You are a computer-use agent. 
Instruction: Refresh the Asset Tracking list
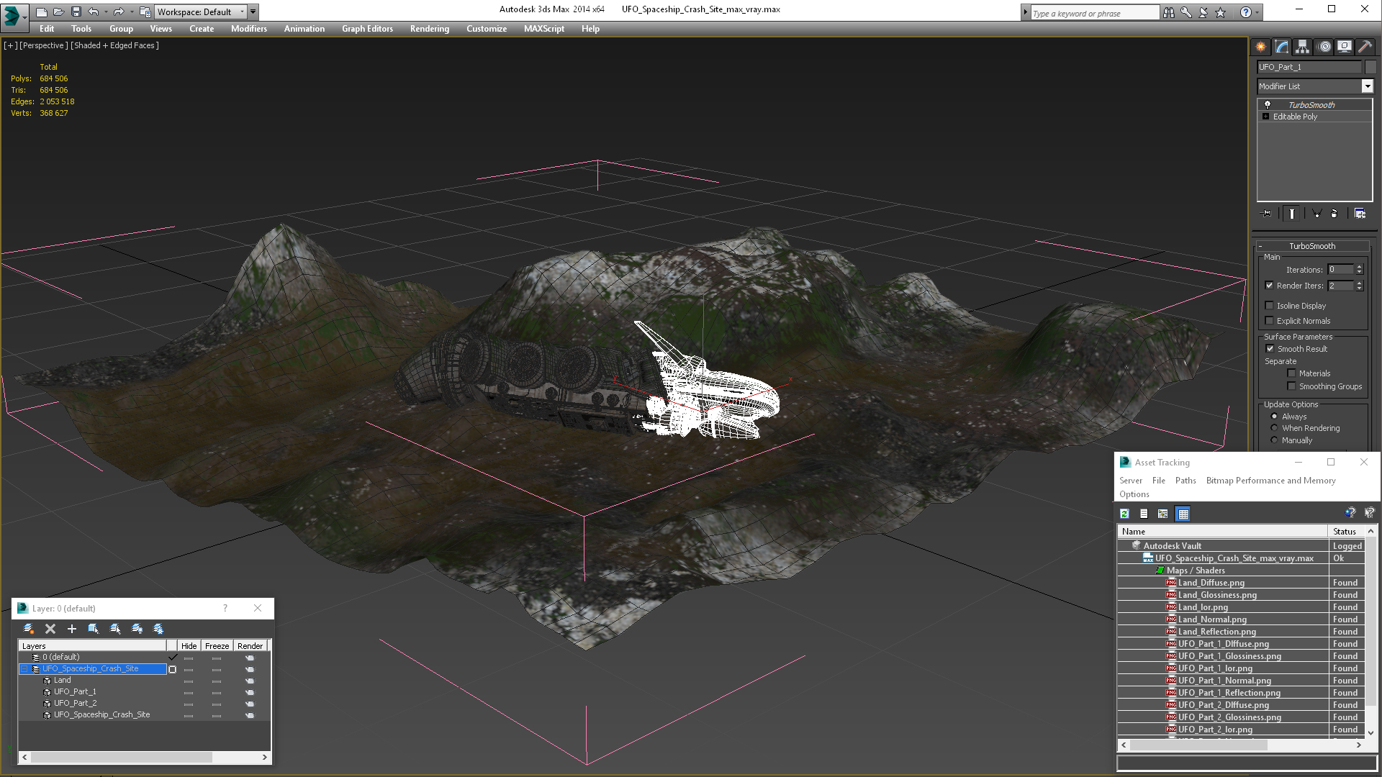click(1124, 514)
